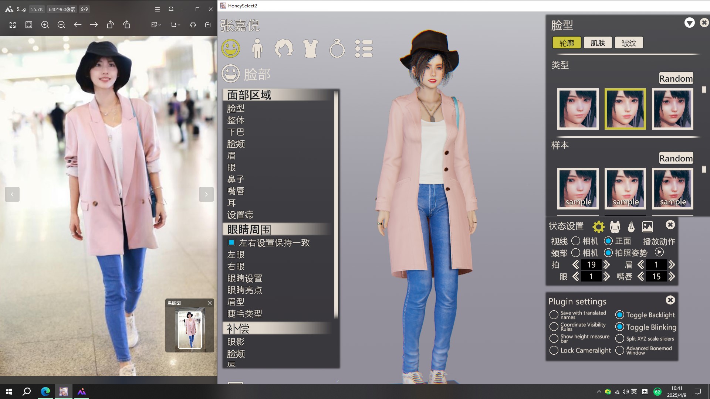Toggle left-right eye settings sync checkbox
This screenshot has width=710, height=399.
pyautogui.click(x=231, y=242)
